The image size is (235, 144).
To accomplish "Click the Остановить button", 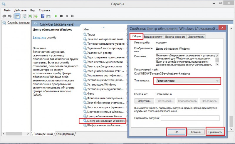I will pos(165,101).
